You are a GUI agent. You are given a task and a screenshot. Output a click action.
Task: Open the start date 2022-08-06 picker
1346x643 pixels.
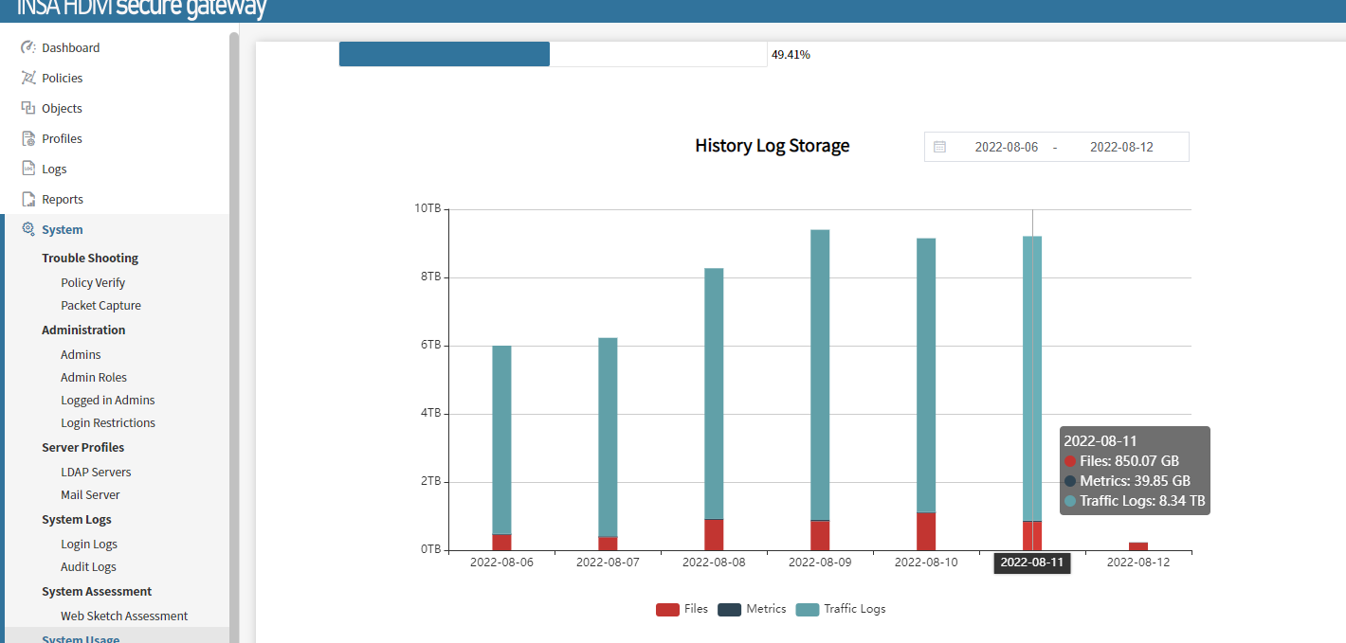pos(1006,147)
